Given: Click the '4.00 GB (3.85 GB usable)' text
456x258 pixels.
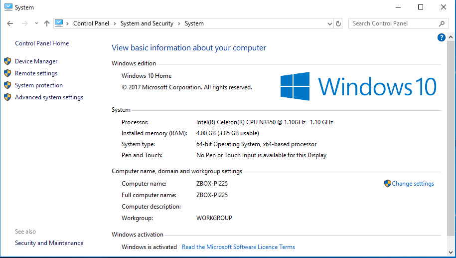Looking at the screenshot, I should click(x=227, y=133).
